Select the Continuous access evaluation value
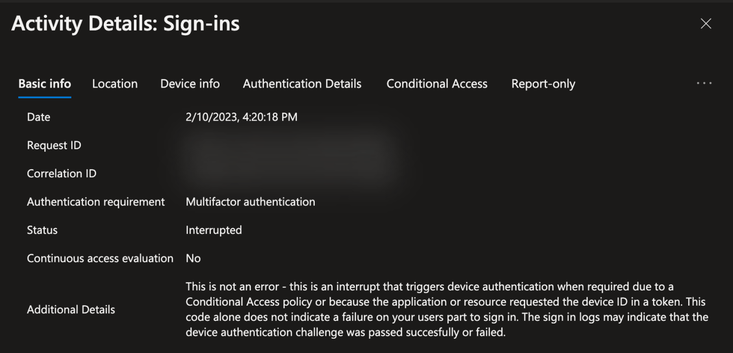Screen dimensions: 733x353 [x=193, y=258]
